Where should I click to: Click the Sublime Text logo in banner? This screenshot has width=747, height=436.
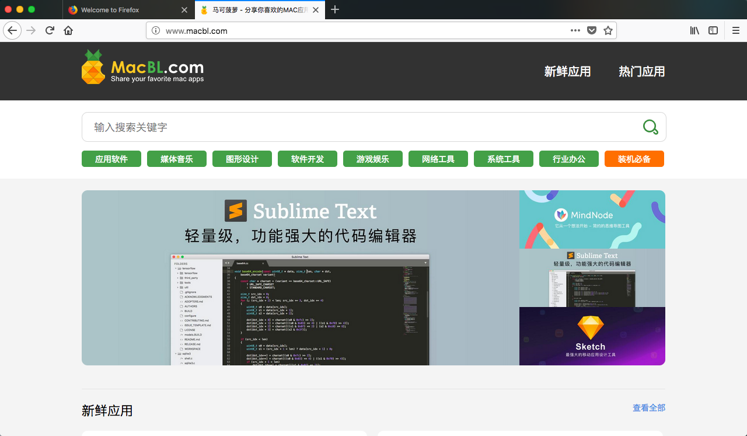(x=236, y=211)
